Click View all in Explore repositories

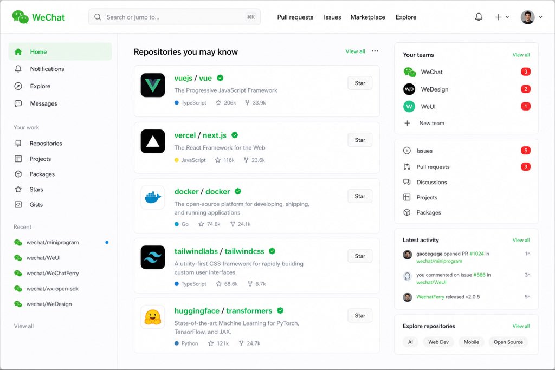[521, 326]
